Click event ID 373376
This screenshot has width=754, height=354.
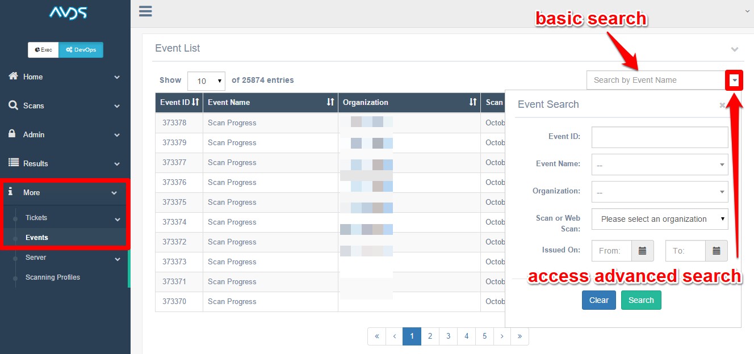[x=174, y=182]
